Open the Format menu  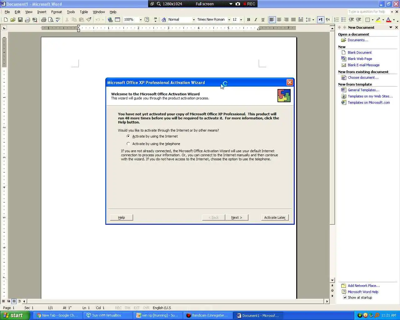pos(57,12)
